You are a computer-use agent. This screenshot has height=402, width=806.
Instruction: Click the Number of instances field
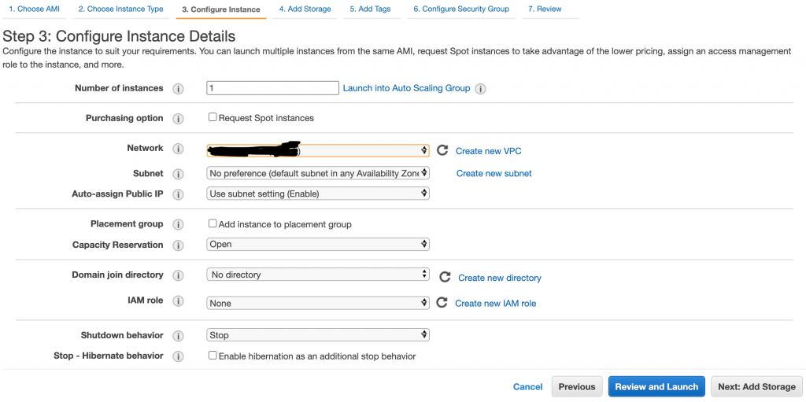(x=272, y=88)
